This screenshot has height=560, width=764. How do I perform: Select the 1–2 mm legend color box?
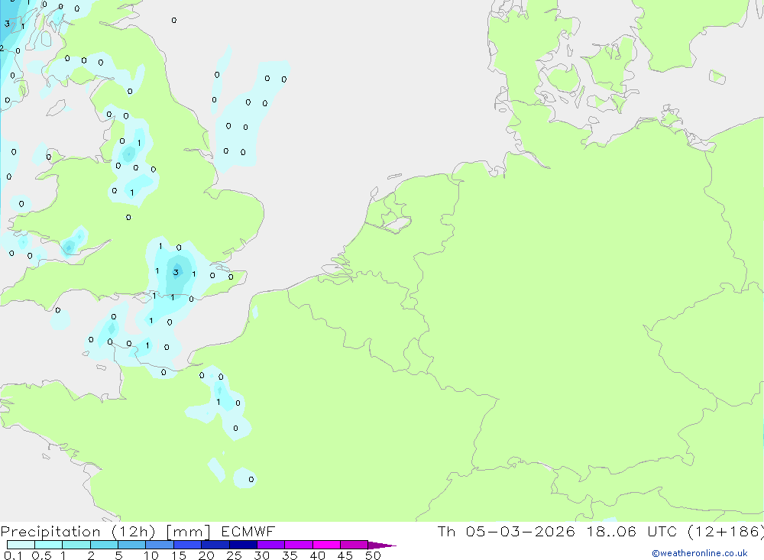[76, 545]
